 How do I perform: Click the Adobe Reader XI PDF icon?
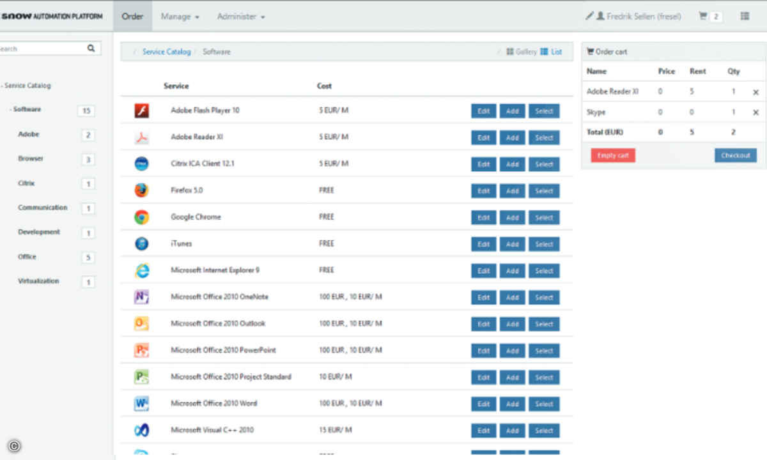[141, 137]
